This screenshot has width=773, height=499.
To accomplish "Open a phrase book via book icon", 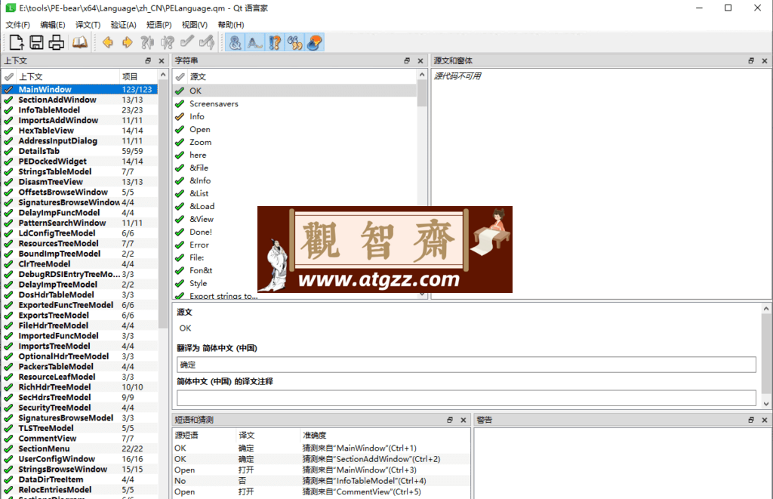I will coord(80,42).
